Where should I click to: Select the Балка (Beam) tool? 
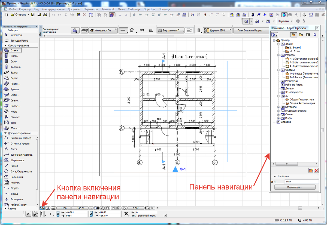click(11, 73)
